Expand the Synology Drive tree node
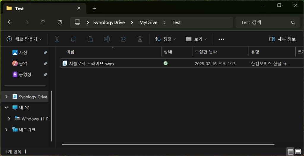 click(7, 97)
